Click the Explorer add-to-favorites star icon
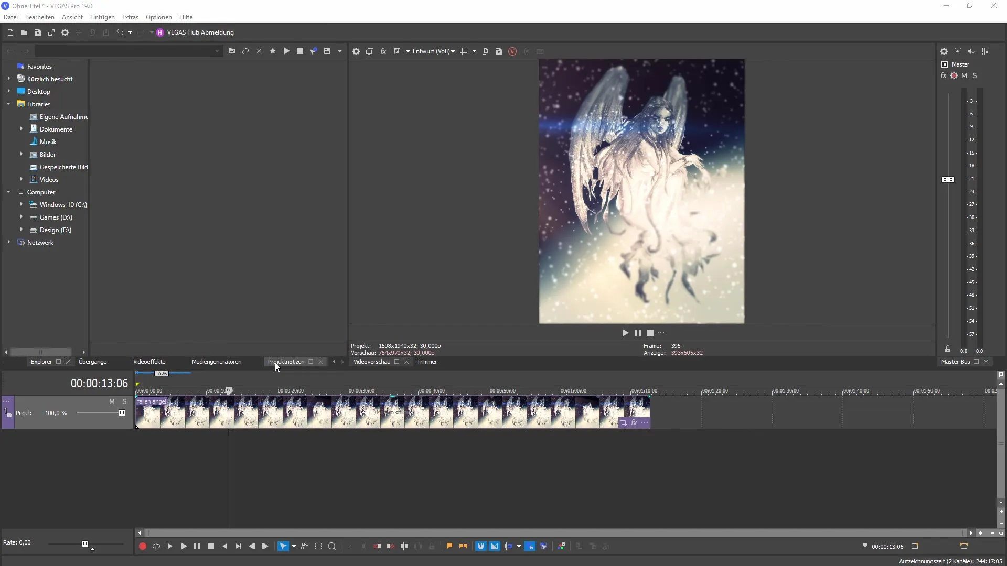1007x566 pixels. pos(273,51)
